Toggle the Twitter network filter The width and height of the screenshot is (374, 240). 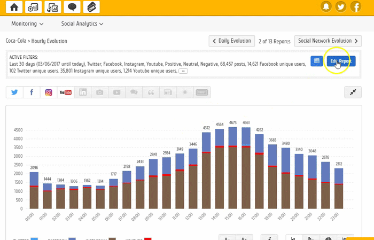(14, 92)
